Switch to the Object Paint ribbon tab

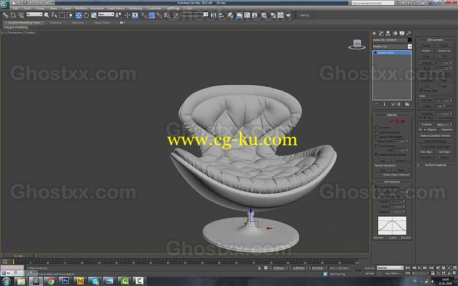point(102,22)
